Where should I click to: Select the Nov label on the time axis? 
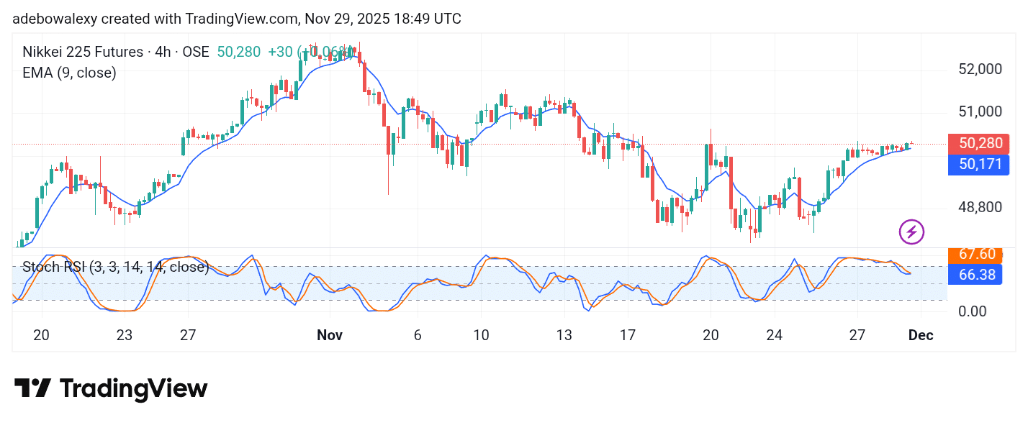[x=330, y=335]
